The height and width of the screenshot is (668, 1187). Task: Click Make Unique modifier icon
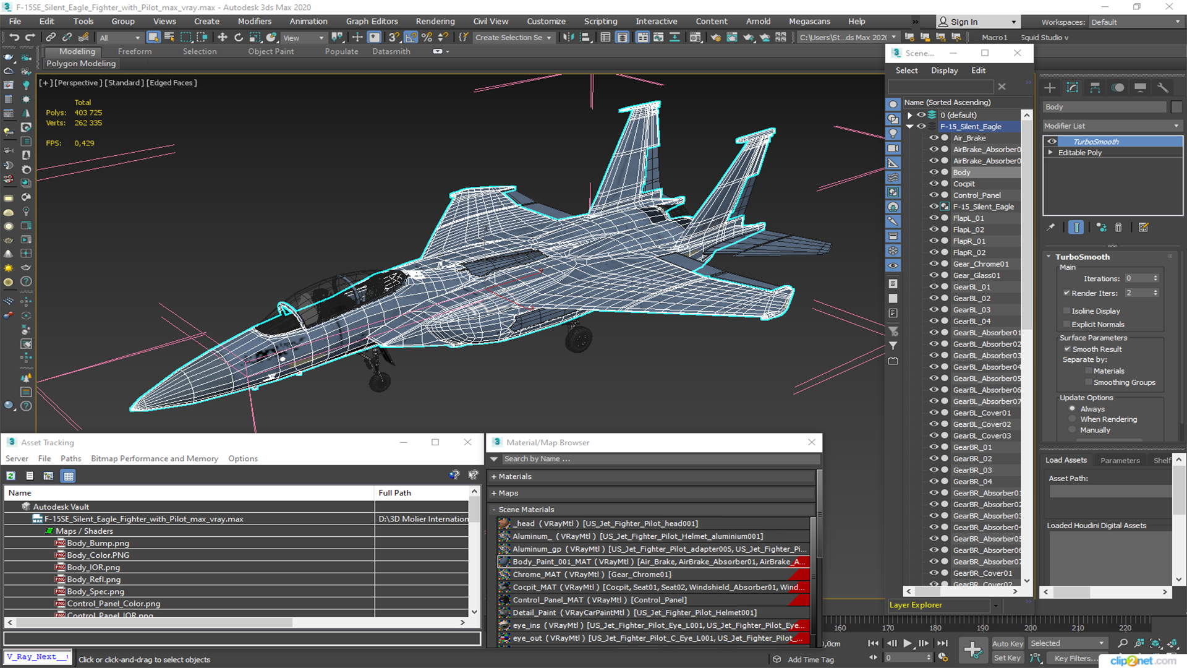1101,228
